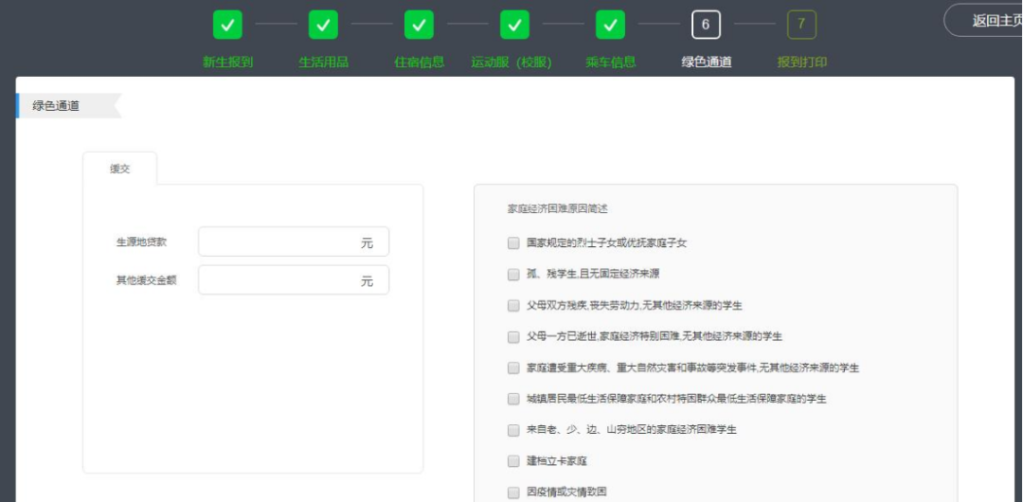Click the 住宿信息 step checkmark icon
Viewport: 1023px width, 502px height.
[x=419, y=26]
